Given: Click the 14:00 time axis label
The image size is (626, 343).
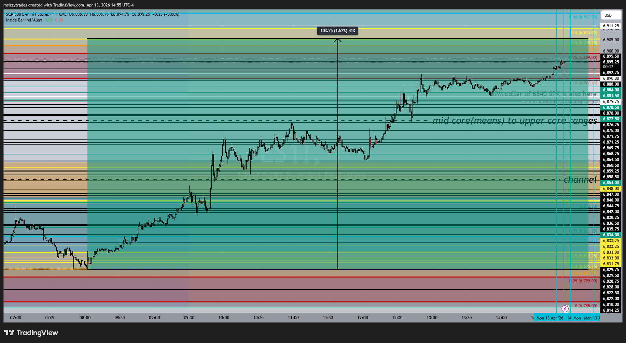Looking at the screenshot, I should pyautogui.click(x=501, y=318).
